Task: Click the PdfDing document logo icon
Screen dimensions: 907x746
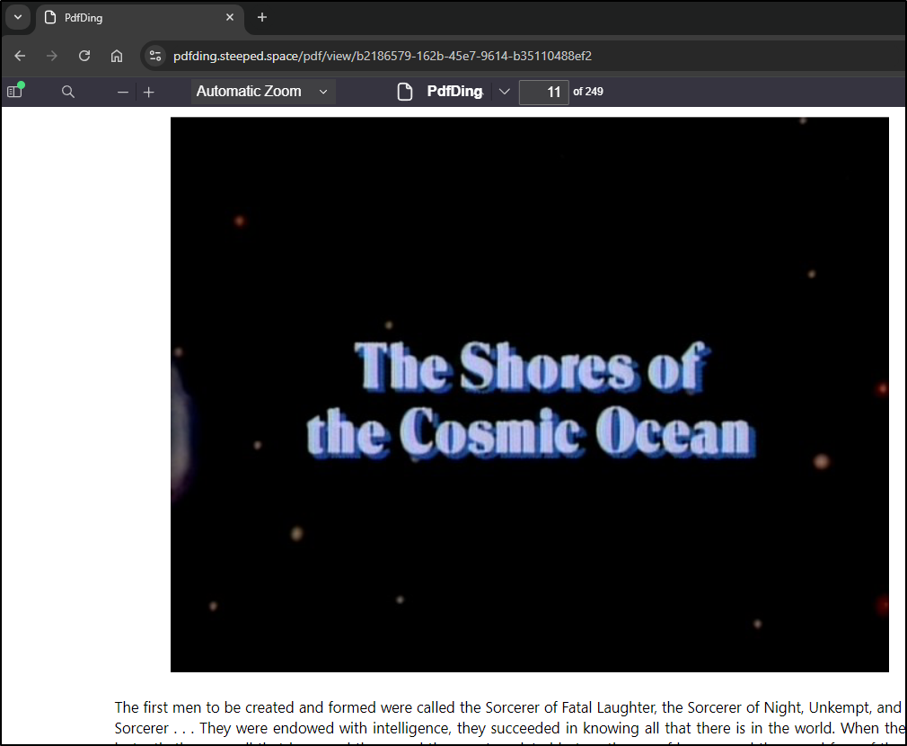Action: tap(405, 92)
